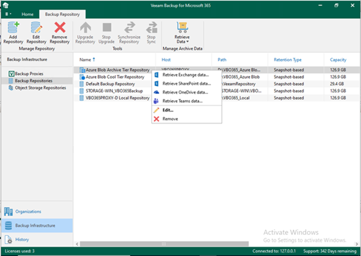Screen dimensions: 361x256
Task: Open Retrieve Data dropdown in ribbon
Action: (182, 32)
